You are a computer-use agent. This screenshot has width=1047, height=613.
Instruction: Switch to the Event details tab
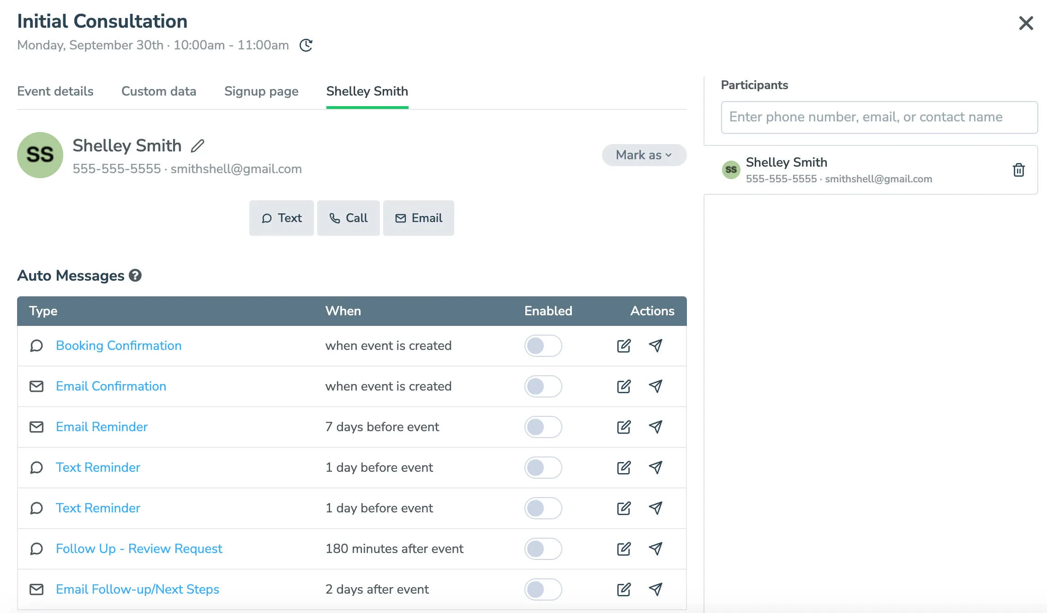[55, 91]
